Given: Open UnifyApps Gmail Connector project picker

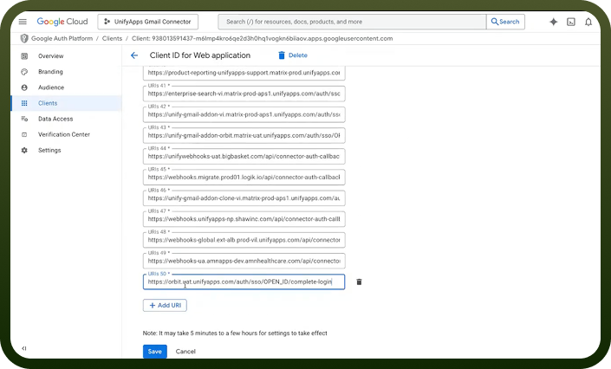Looking at the screenshot, I should tap(147, 22).
